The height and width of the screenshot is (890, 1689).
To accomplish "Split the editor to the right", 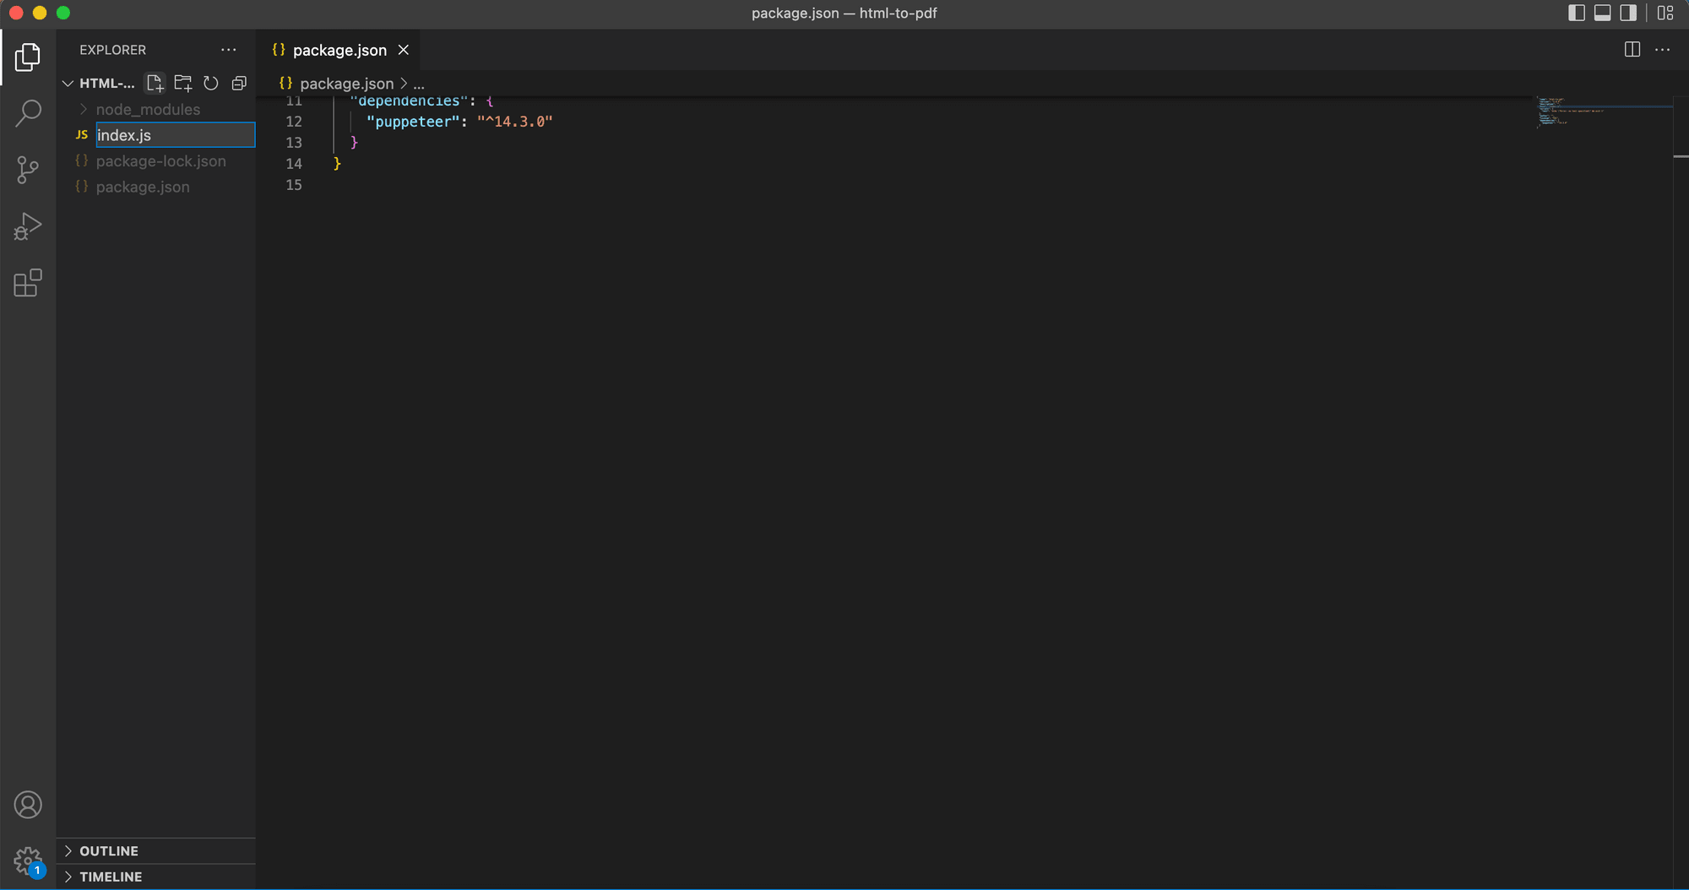I will 1632,50.
